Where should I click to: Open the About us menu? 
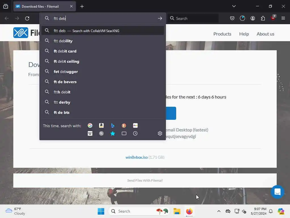point(265,34)
